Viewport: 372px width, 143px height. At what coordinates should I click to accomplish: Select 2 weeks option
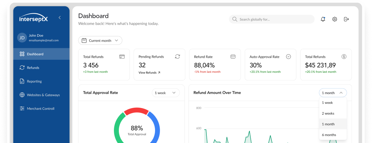333,114
